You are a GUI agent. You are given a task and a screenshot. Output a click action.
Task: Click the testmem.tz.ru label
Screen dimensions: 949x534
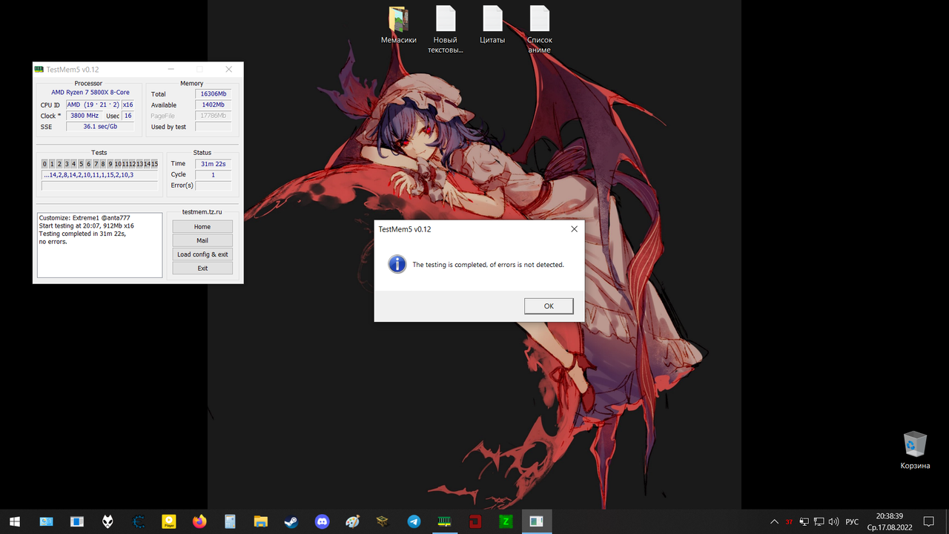[x=202, y=212]
